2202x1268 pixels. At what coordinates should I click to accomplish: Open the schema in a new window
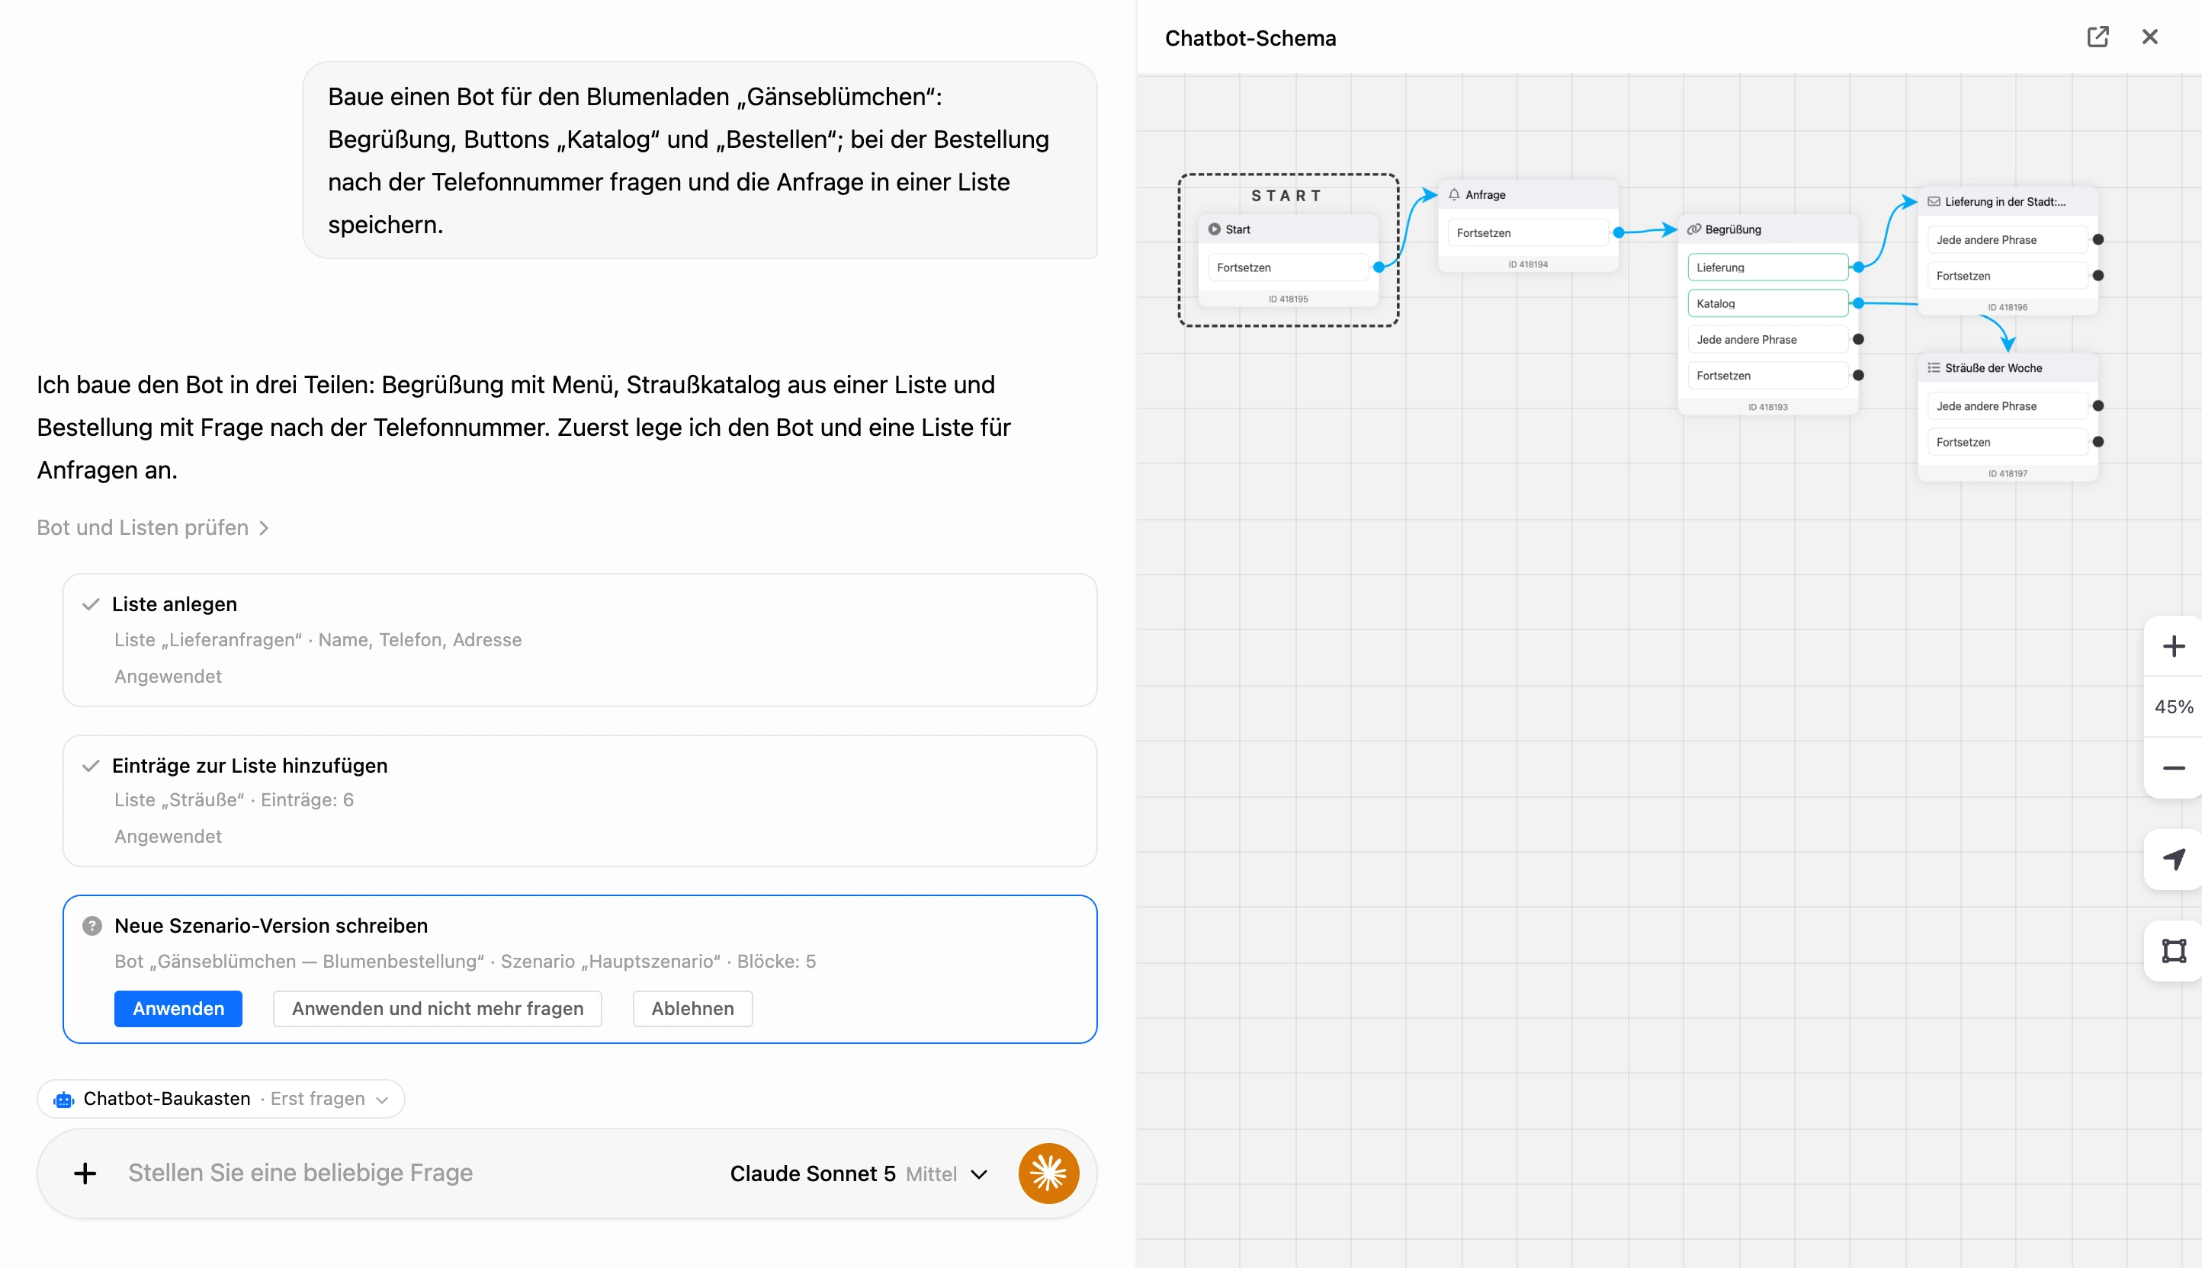click(2098, 37)
